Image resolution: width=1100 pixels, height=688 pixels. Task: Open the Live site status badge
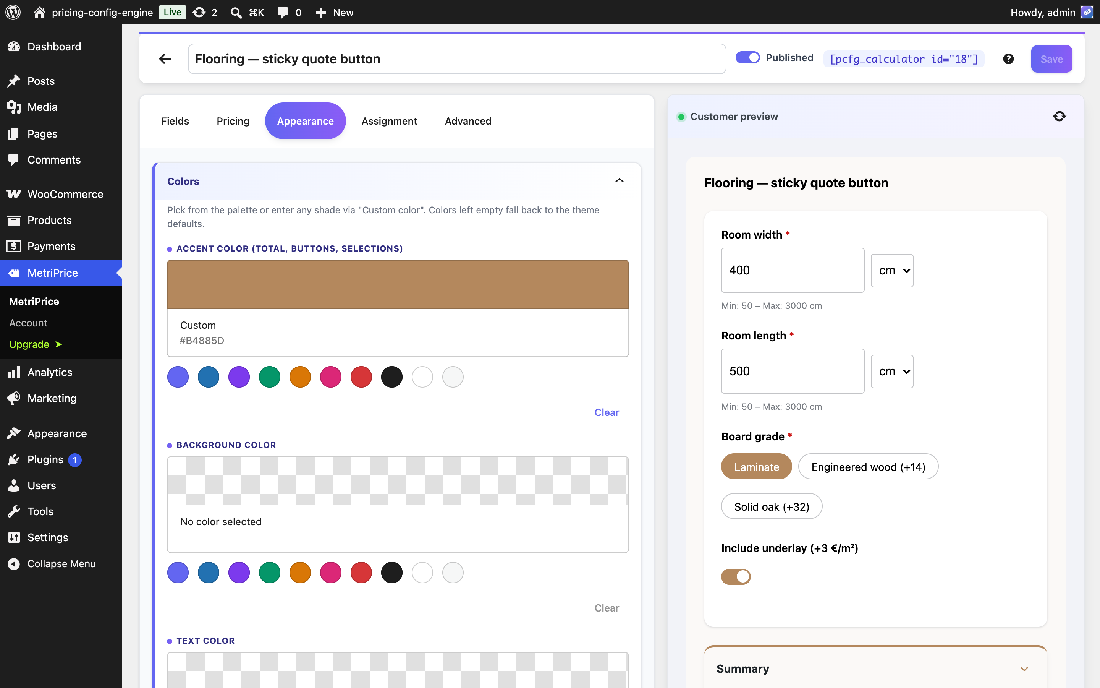point(172,12)
